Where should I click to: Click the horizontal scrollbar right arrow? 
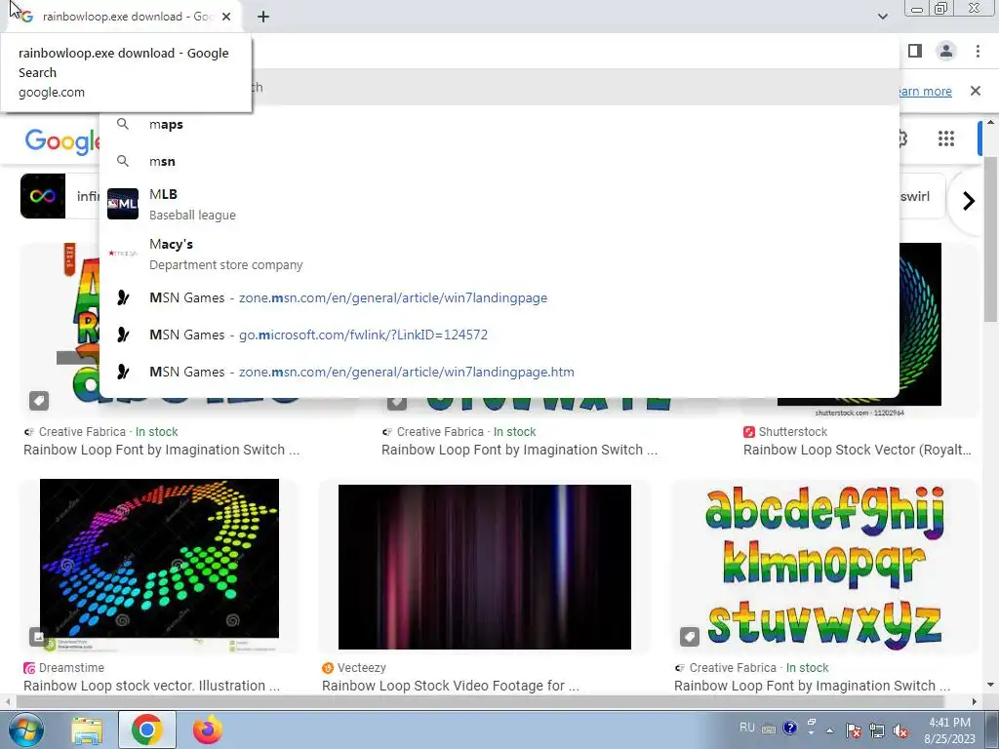[x=975, y=702]
